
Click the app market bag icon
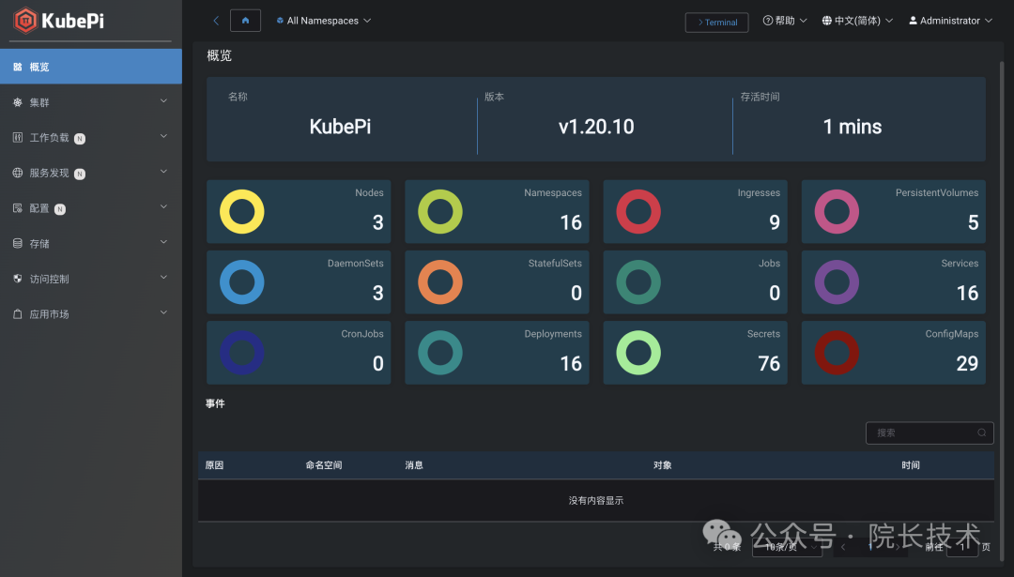(x=18, y=314)
